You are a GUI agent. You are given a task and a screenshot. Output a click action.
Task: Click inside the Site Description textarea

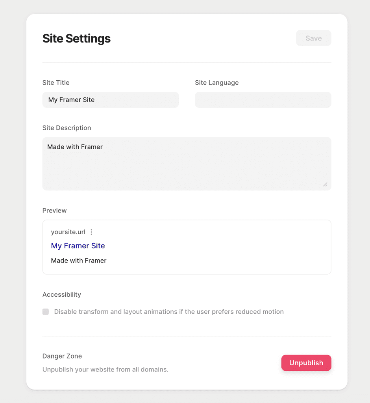pos(187,164)
